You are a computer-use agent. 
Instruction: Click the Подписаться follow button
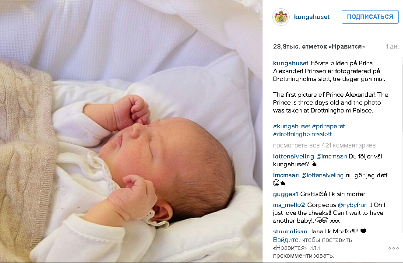click(x=370, y=17)
